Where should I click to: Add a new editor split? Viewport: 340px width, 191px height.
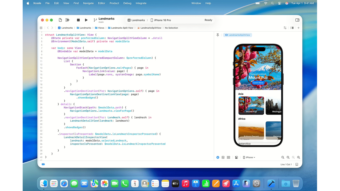pyautogui.click(x=298, y=28)
